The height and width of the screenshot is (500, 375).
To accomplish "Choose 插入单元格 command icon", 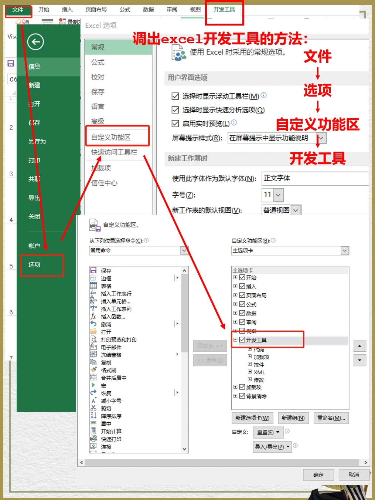I will click(93, 301).
